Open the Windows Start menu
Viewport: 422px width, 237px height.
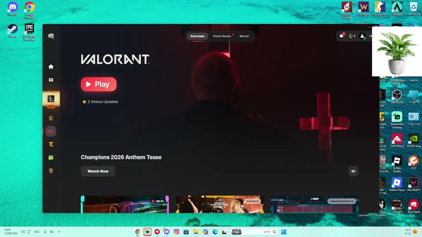[284, 232]
